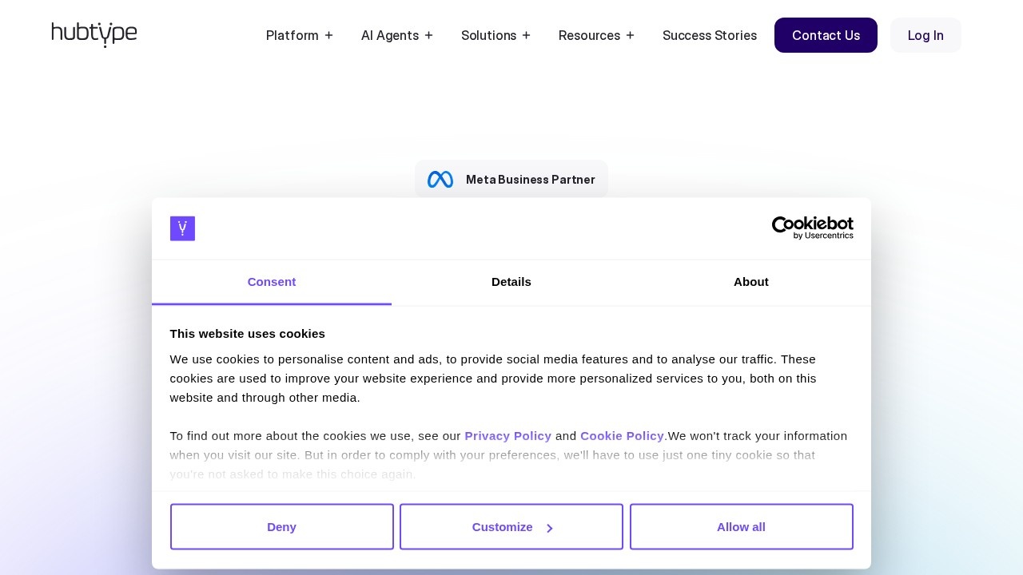This screenshot has height=575, width=1023.
Task: Select the Consent tab
Action: point(272,282)
